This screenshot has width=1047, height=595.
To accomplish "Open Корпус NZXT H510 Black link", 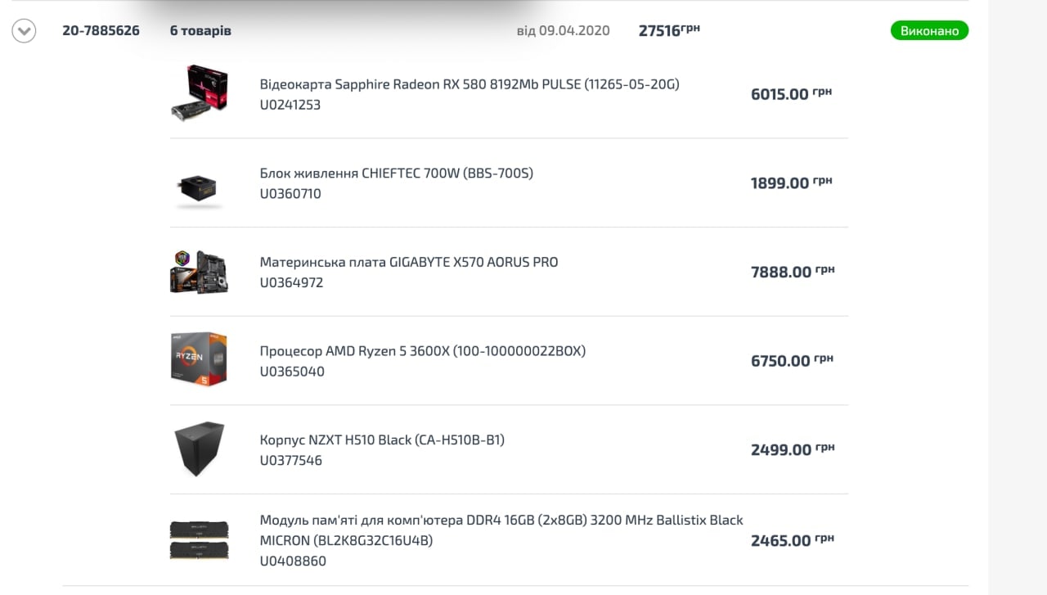I will pyautogui.click(x=382, y=440).
